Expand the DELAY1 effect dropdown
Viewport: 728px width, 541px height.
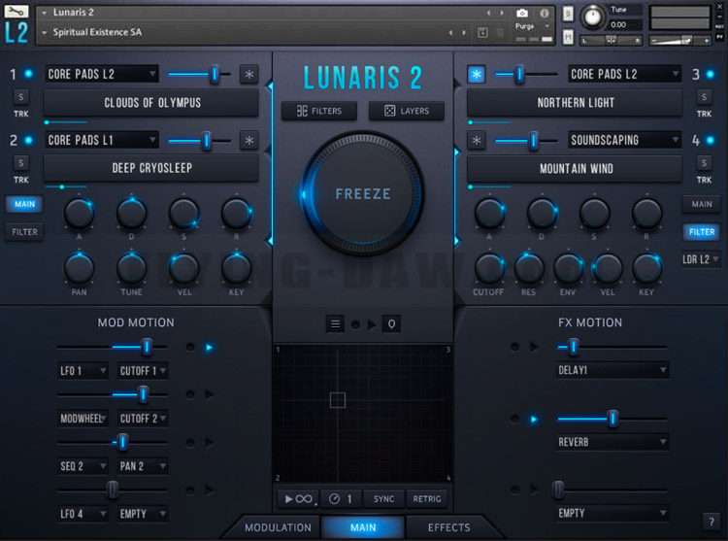coord(612,370)
